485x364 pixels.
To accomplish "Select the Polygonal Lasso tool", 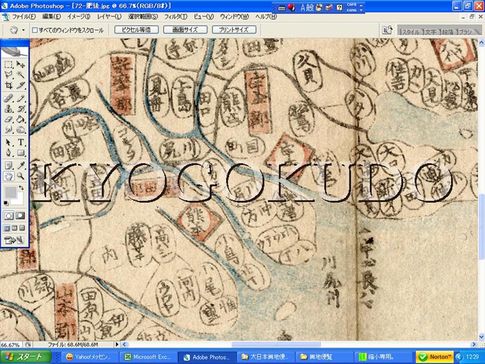I will (x=9, y=74).
